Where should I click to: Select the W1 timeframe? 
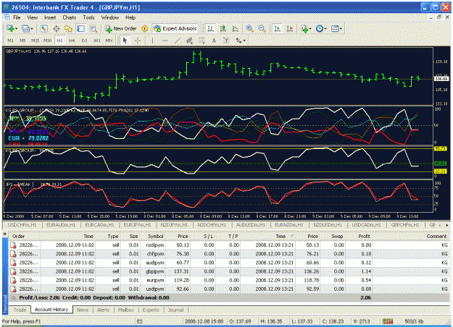pyautogui.click(x=97, y=41)
